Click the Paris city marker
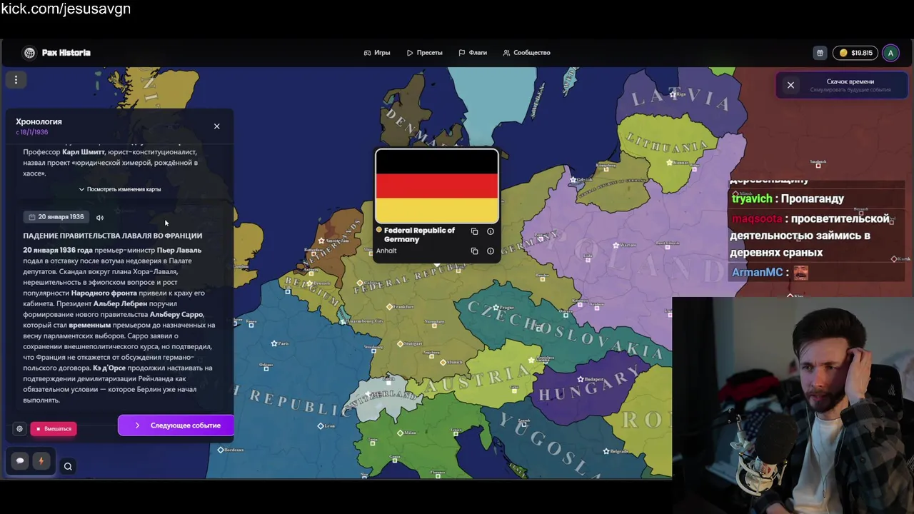This screenshot has height=514, width=914. pos(274,343)
